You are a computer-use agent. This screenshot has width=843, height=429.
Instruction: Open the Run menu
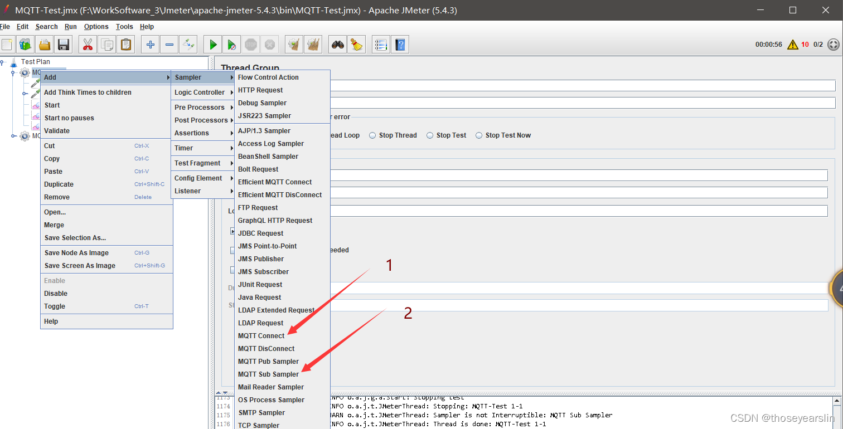point(71,27)
